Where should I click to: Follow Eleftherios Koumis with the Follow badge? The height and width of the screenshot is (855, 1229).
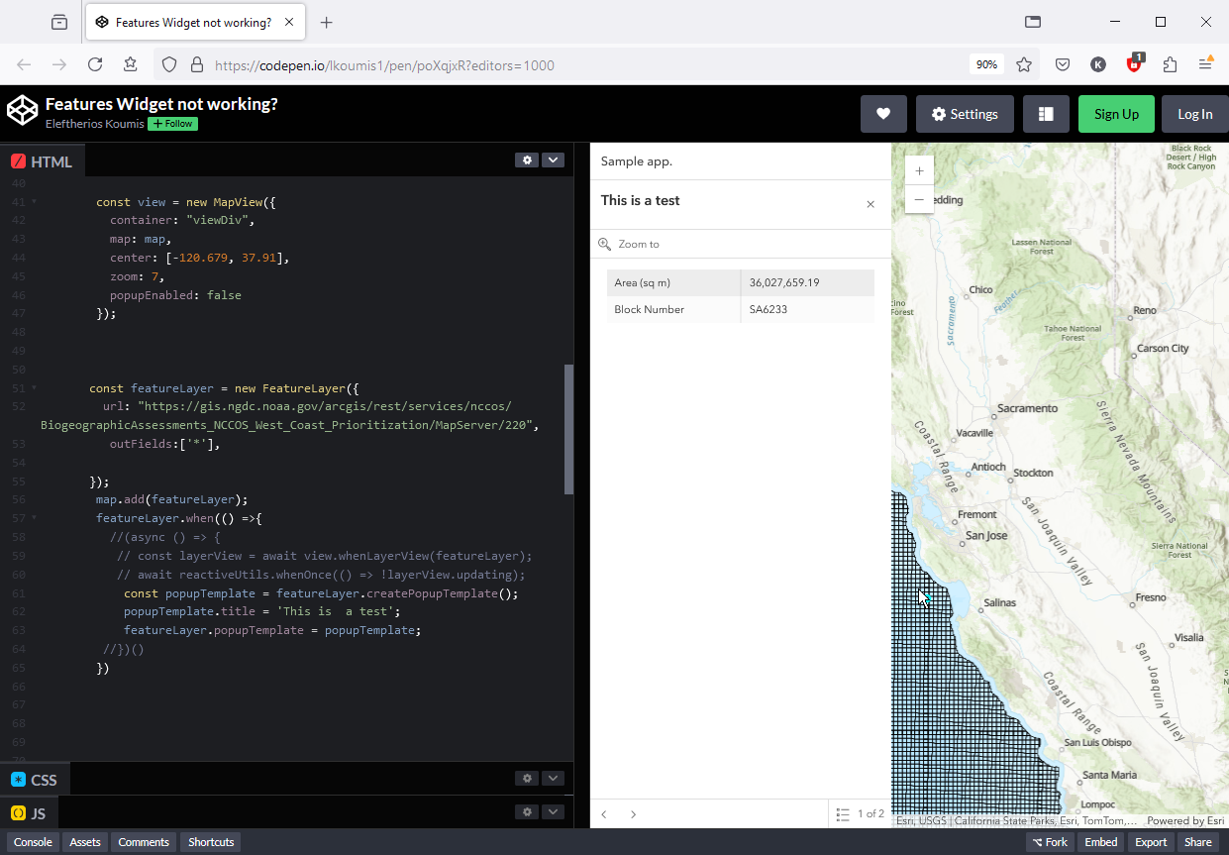pos(171,124)
